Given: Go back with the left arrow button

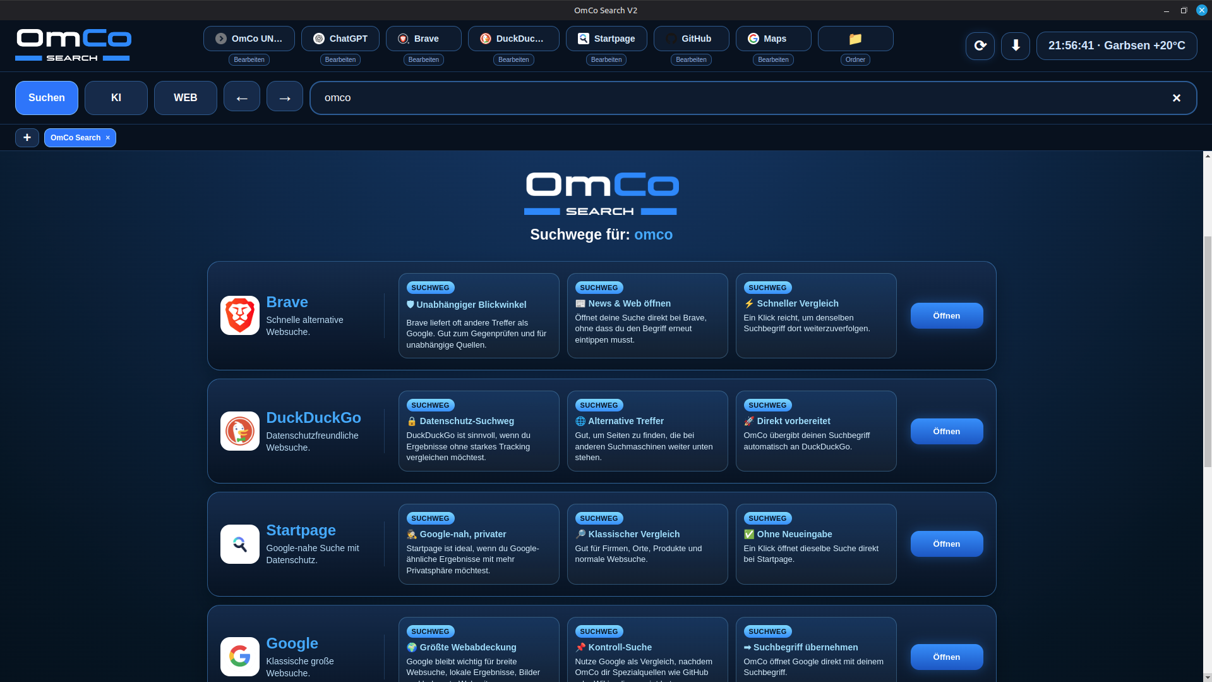Looking at the screenshot, I should tap(242, 97).
